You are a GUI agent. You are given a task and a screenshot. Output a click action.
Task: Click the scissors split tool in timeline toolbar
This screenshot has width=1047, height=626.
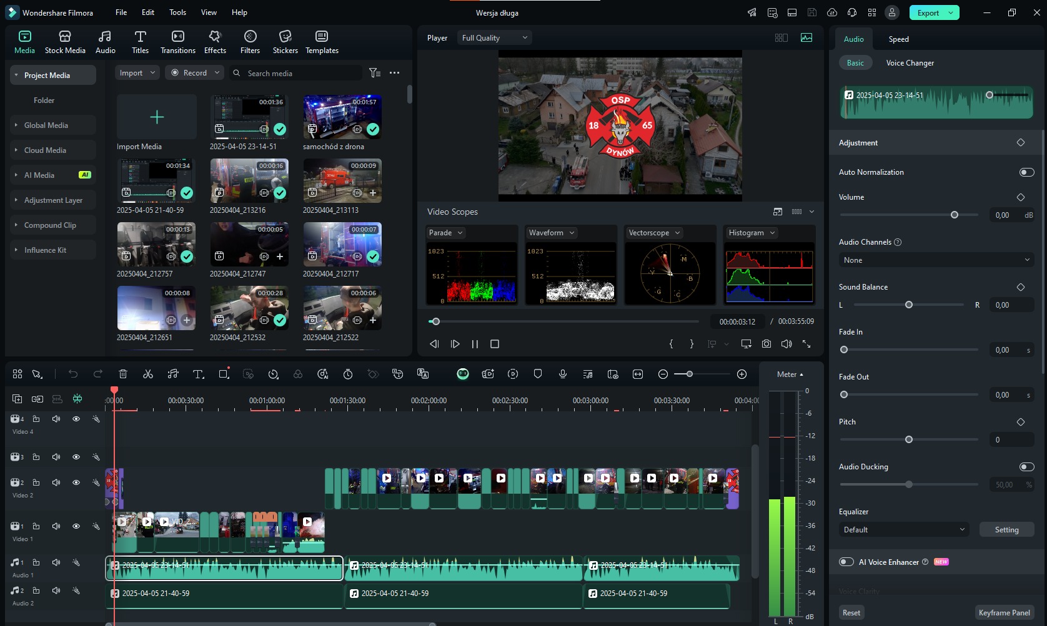[x=148, y=374]
